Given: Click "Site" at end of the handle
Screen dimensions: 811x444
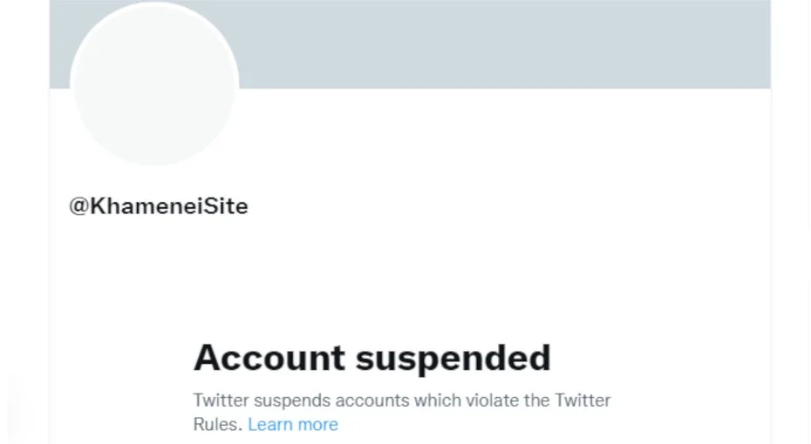Looking at the screenshot, I should point(228,206).
